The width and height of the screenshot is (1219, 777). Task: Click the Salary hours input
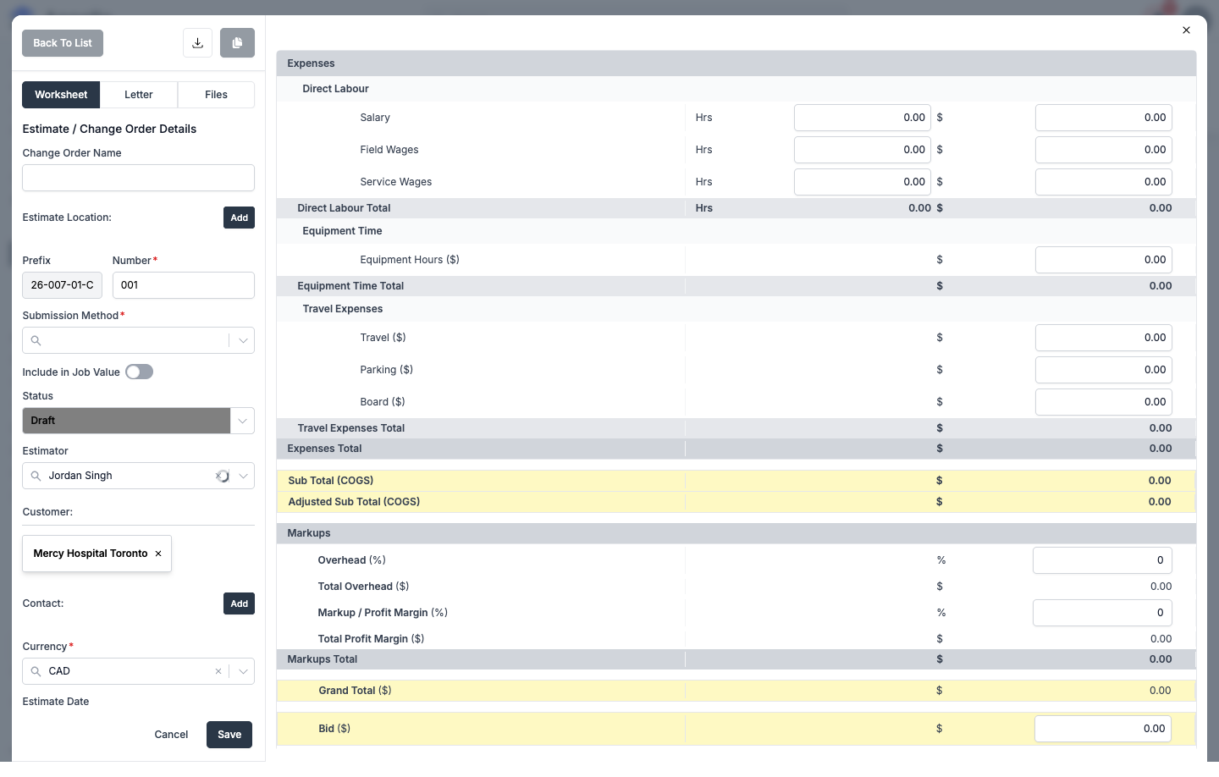click(x=863, y=118)
